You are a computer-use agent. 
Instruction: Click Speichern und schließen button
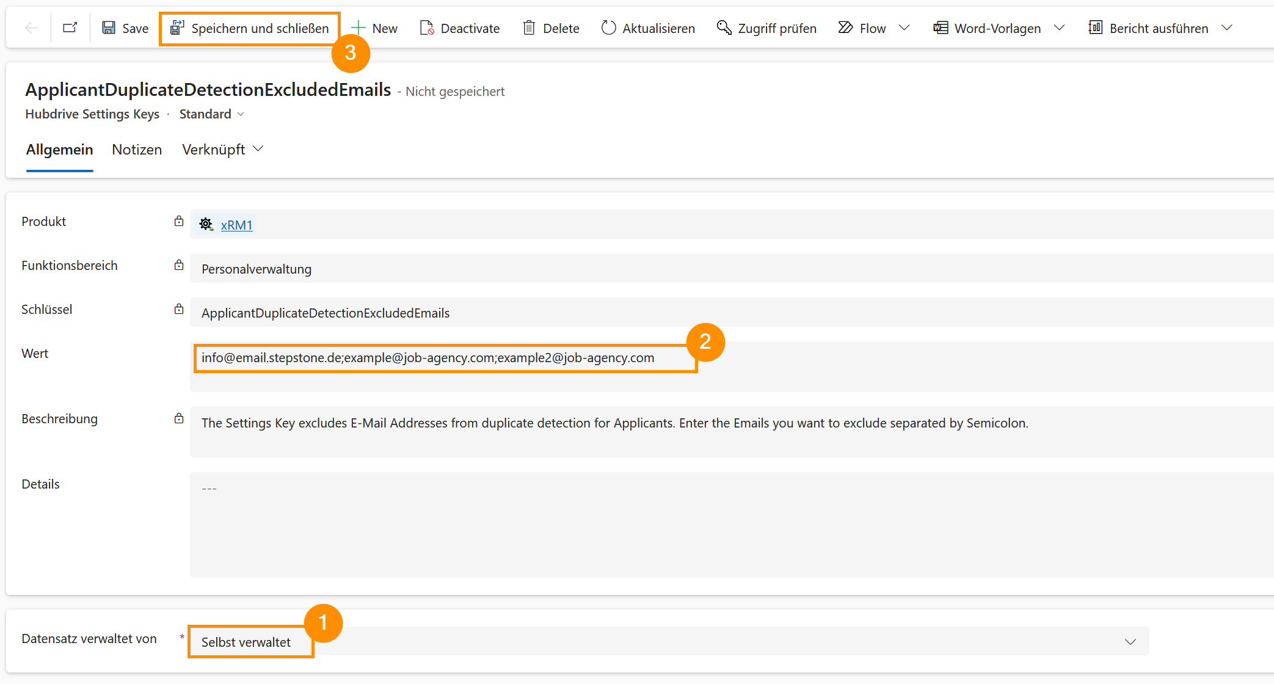(x=250, y=29)
